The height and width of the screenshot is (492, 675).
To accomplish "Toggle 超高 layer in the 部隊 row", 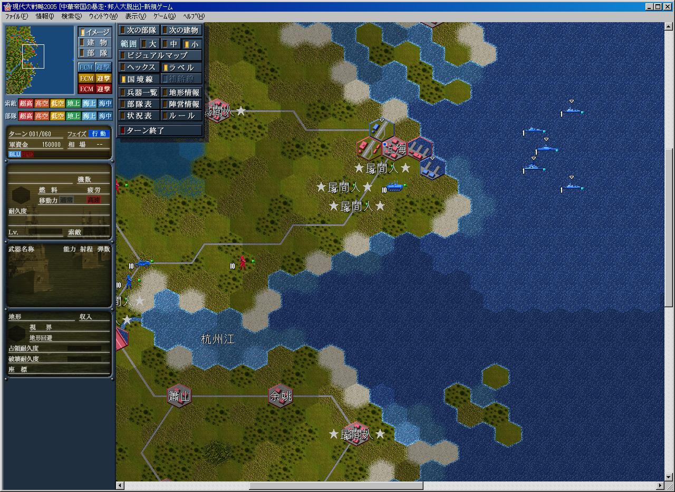I will [26, 116].
